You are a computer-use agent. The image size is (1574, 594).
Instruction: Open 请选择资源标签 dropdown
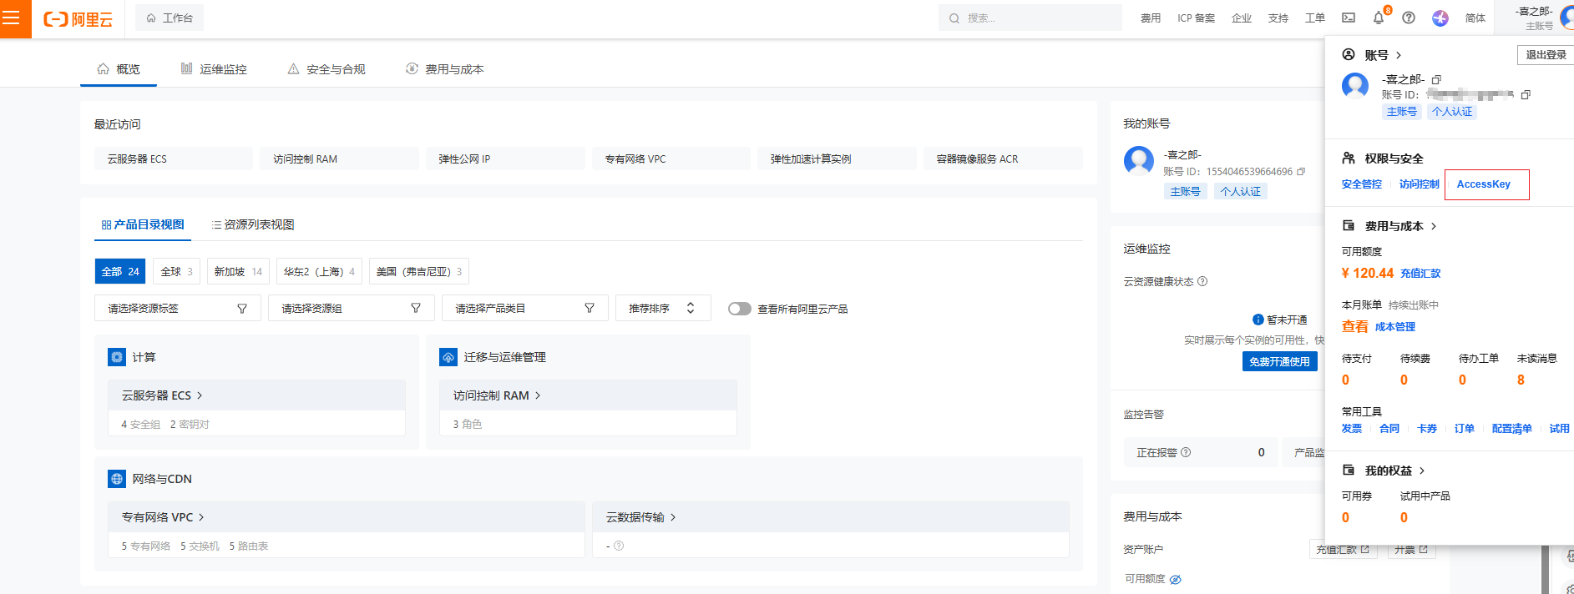click(x=178, y=308)
